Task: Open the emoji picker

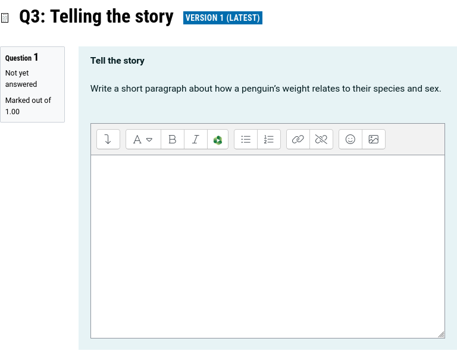Action: coord(350,139)
